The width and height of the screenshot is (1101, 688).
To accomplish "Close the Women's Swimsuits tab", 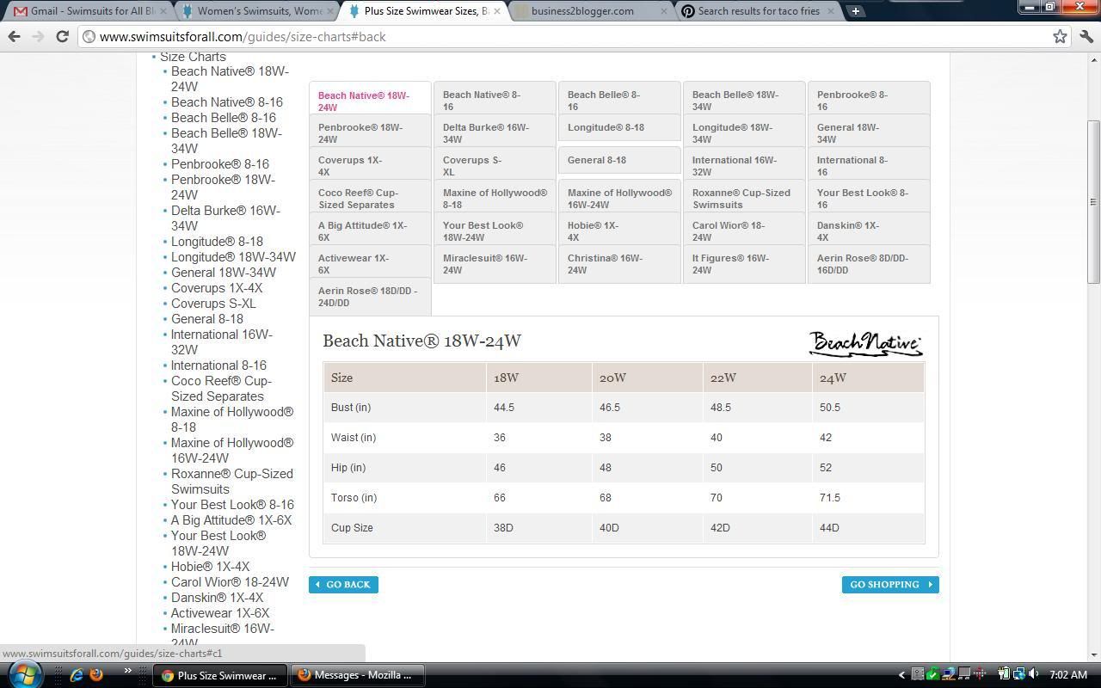I will (x=330, y=11).
